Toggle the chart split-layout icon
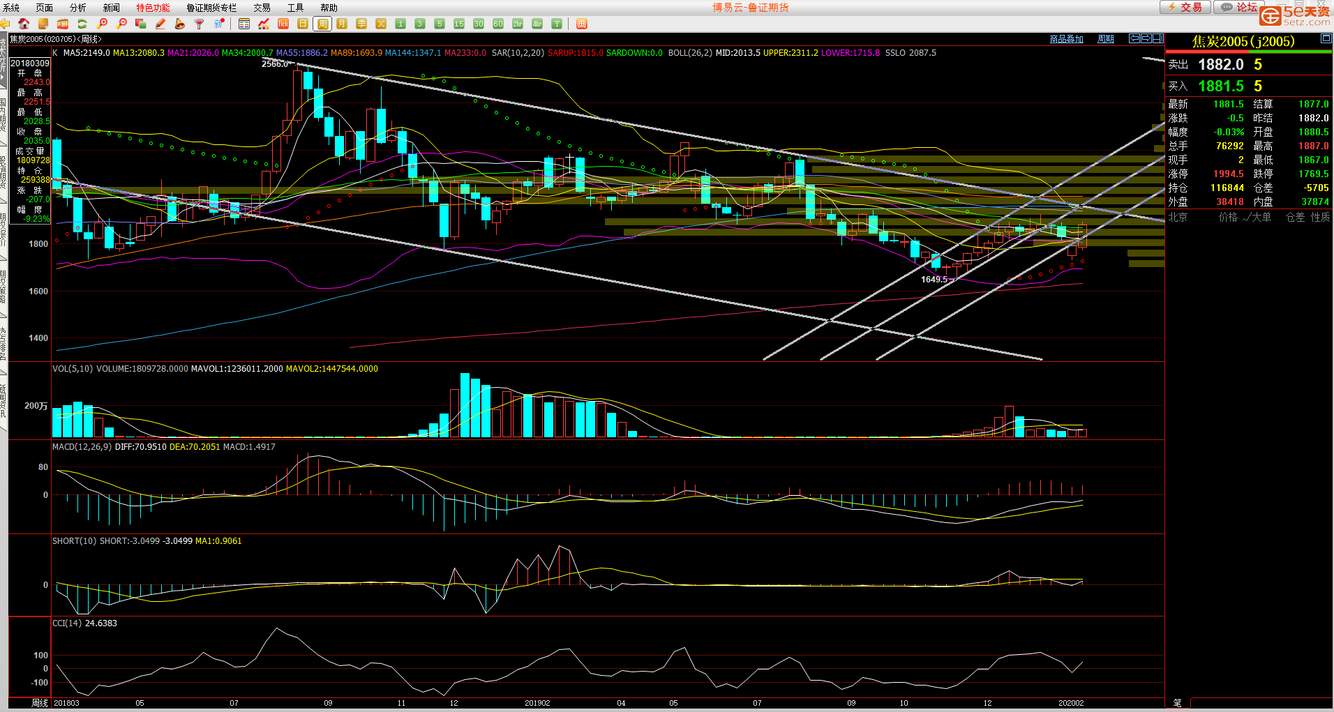Screen dimensions: 1334x712 [1157, 38]
